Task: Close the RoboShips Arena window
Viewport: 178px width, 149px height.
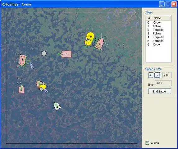Action: pos(174,4)
